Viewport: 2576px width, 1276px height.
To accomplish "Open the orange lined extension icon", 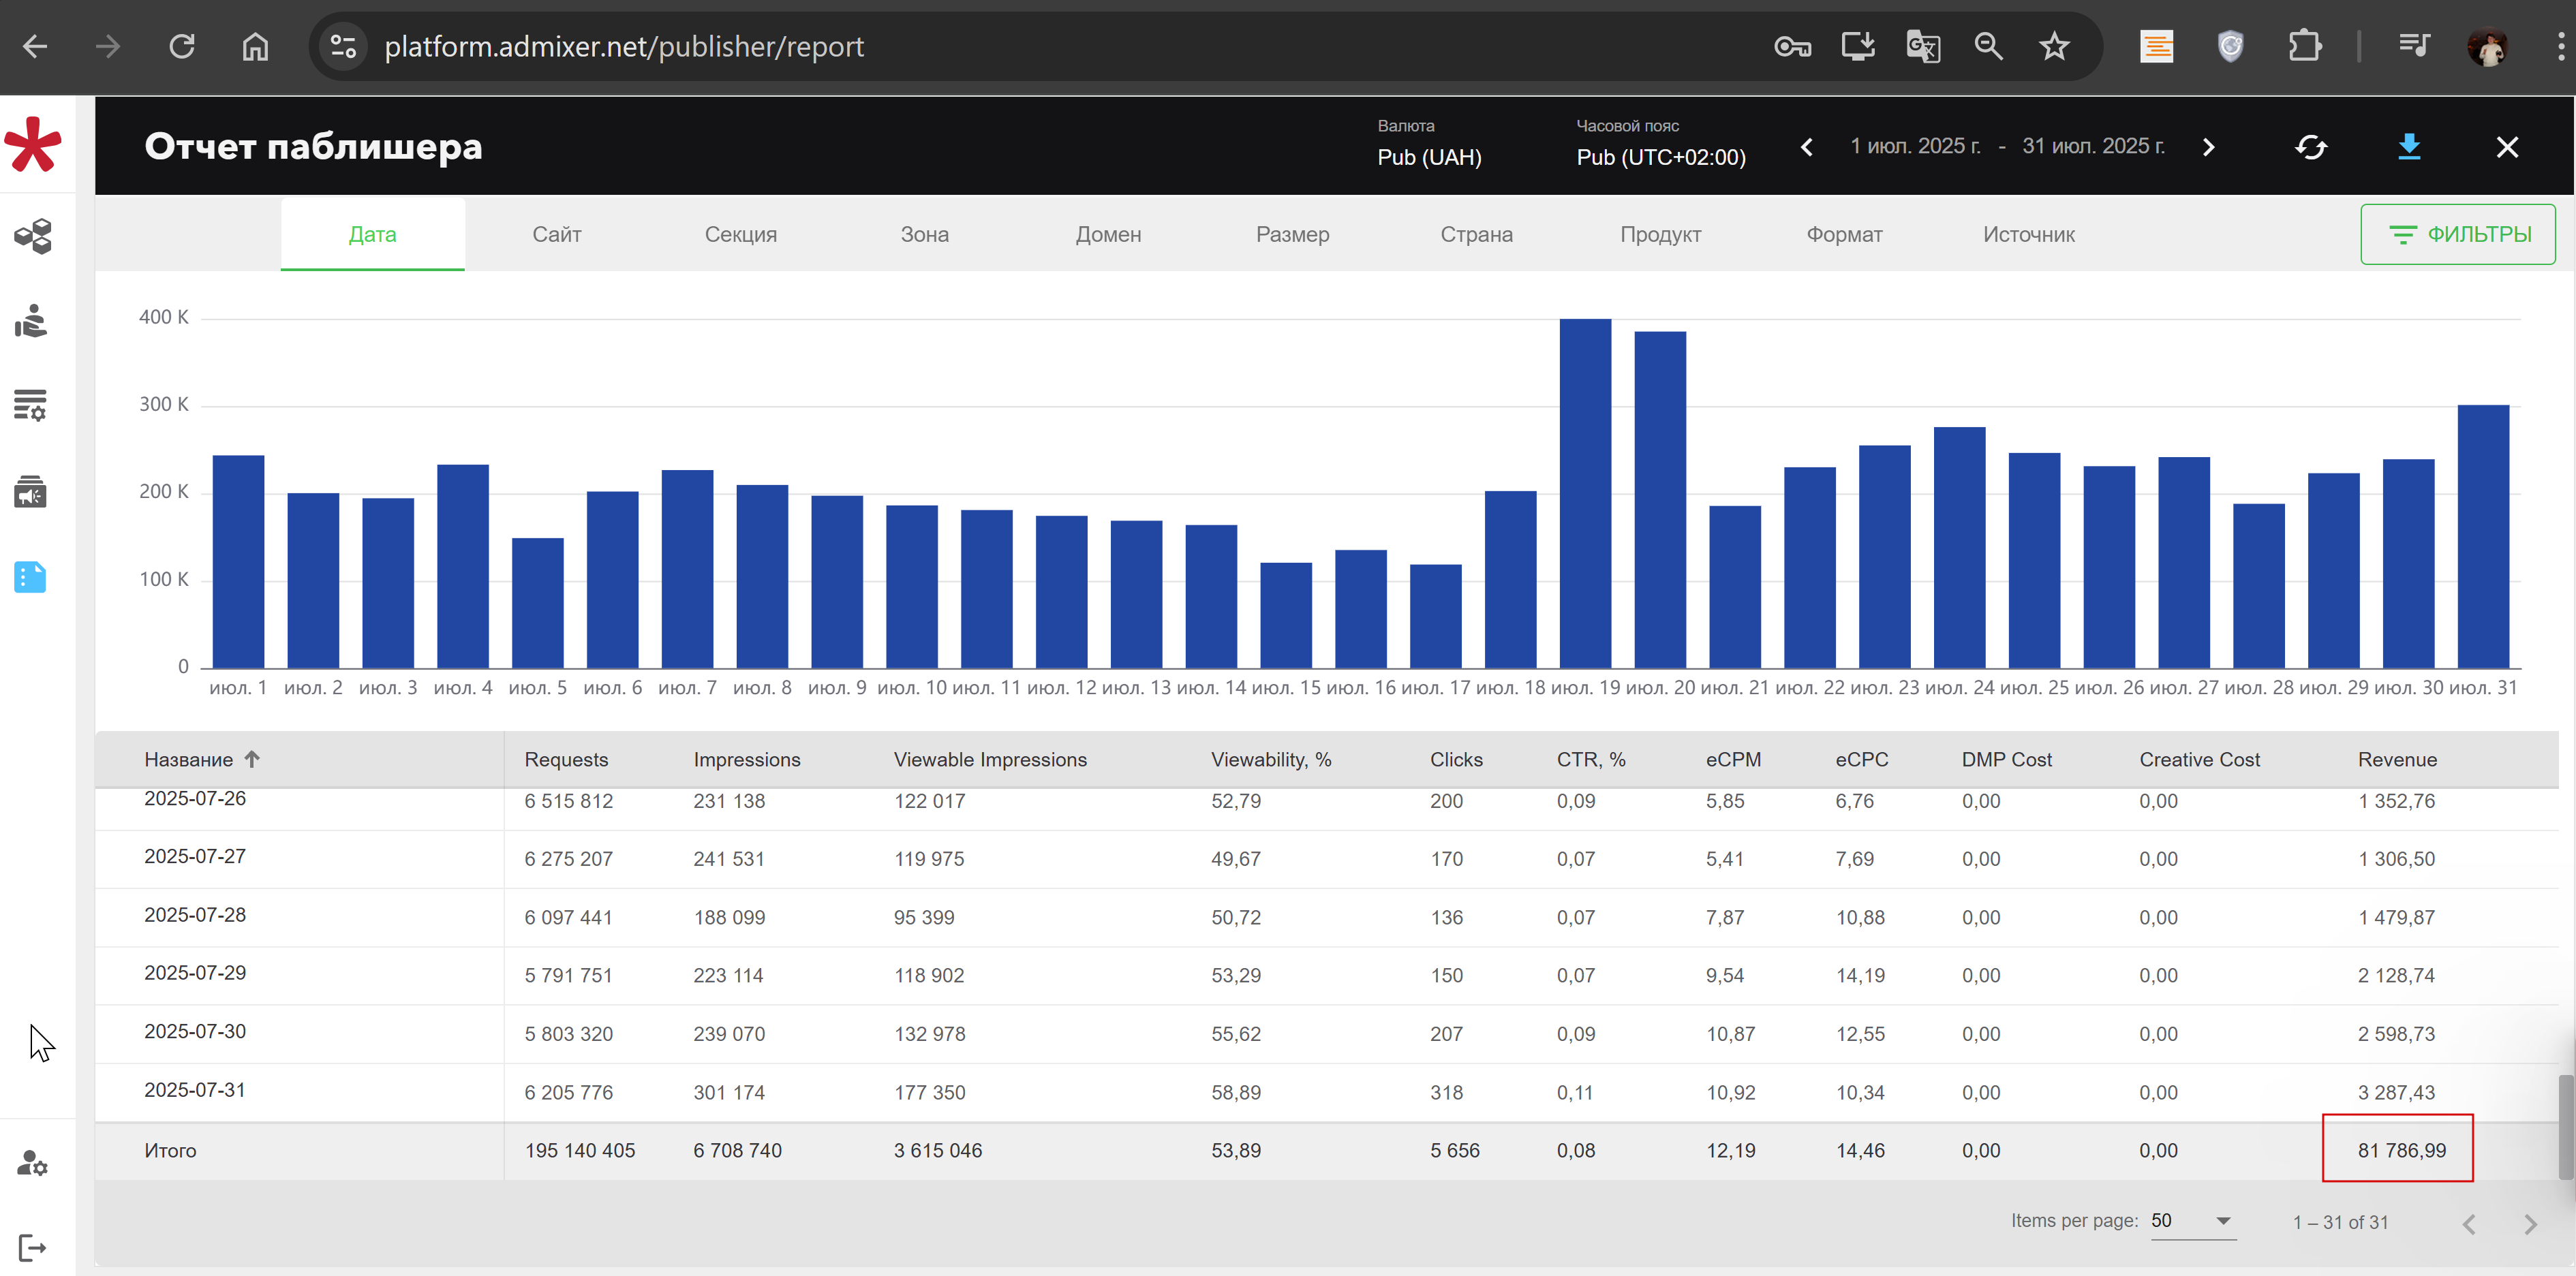I will click(x=2157, y=46).
